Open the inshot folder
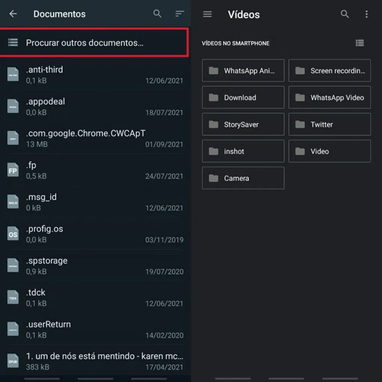 [243, 151]
